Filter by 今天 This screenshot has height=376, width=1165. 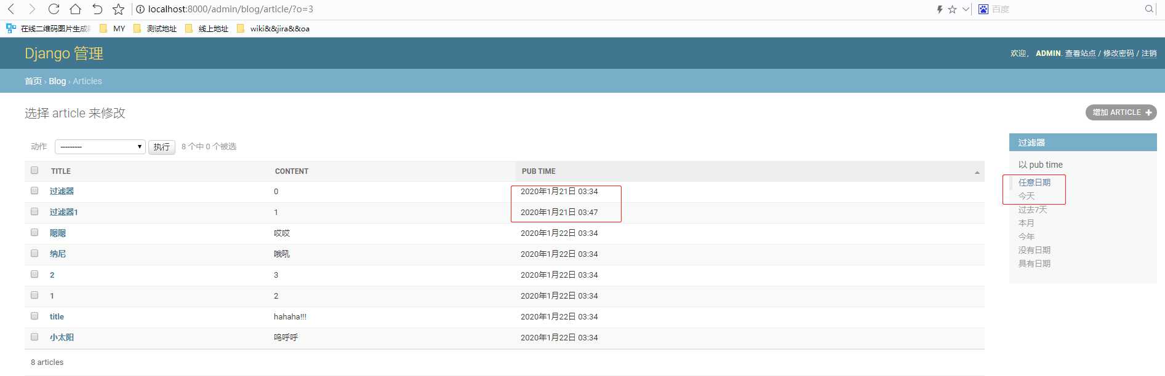click(x=1027, y=196)
